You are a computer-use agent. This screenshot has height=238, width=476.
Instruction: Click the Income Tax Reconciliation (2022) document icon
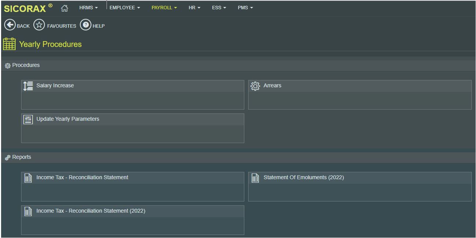coord(28,211)
